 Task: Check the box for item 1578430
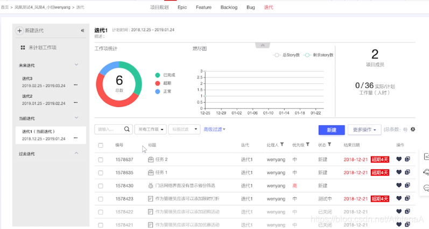coord(101,186)
